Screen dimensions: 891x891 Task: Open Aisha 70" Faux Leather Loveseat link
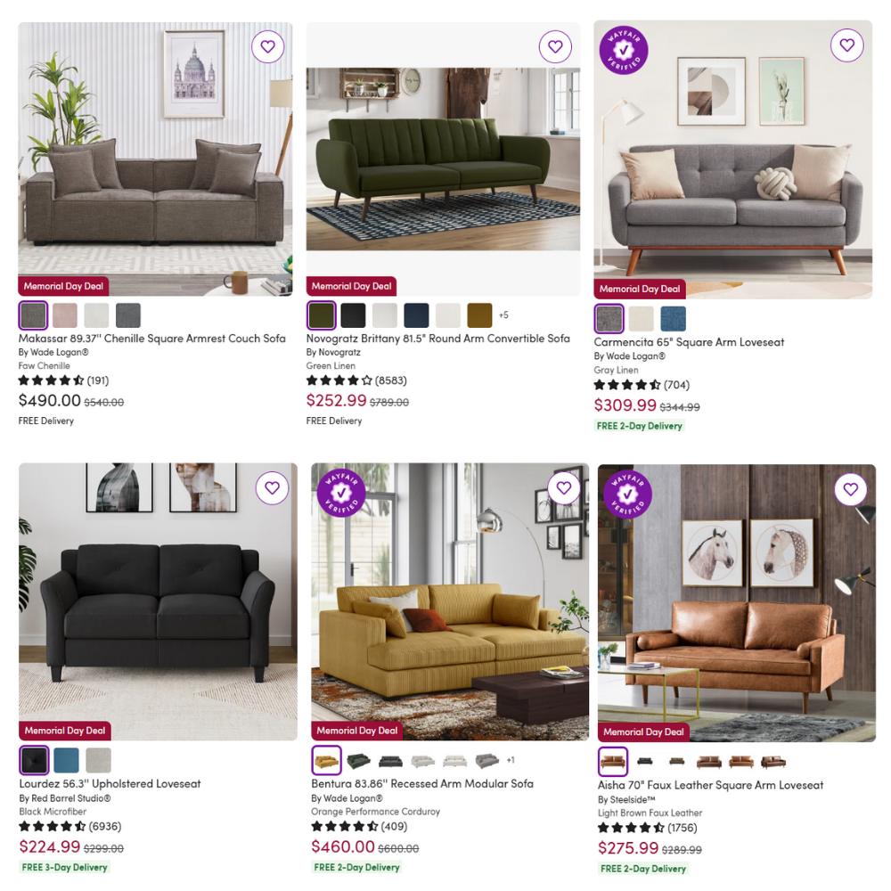click(x=710, y=785)
